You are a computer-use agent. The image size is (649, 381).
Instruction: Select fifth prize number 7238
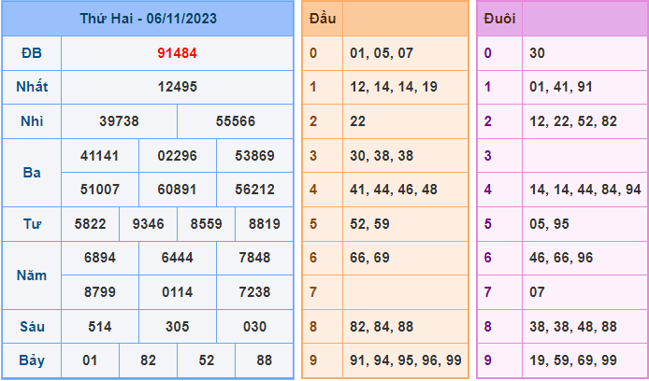pyautogui.click(x=254, y=291)
